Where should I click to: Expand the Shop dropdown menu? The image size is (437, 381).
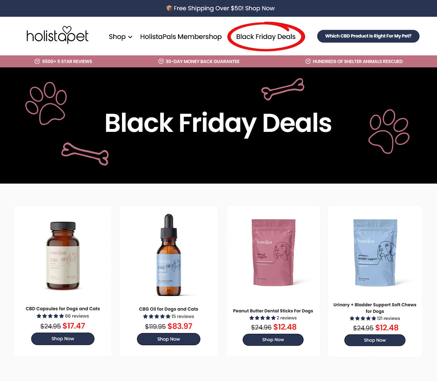point(121,36)
